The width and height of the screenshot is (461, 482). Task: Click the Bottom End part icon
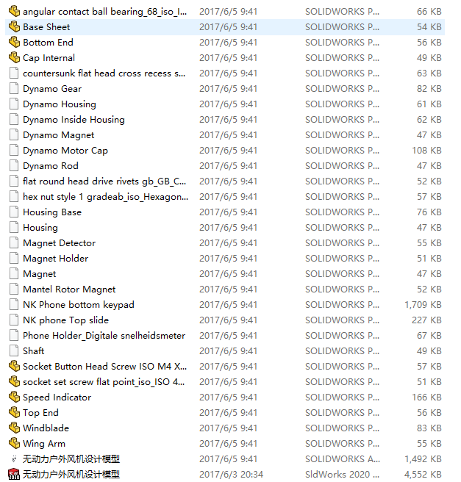(14, 42)
